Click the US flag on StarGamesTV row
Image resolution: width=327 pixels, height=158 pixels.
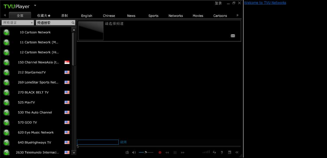click(x=67, y=72)
